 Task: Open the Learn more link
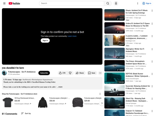pyautogui.click(x=72, y=36)
